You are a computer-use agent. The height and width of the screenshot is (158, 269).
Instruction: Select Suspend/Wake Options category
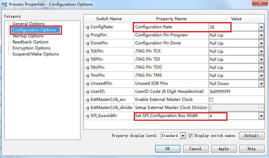click(x=35, y=54)
